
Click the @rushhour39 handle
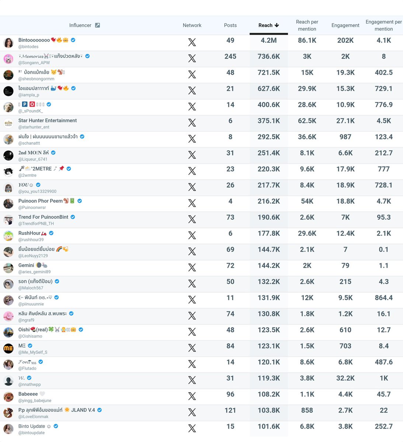pos(31,240)
